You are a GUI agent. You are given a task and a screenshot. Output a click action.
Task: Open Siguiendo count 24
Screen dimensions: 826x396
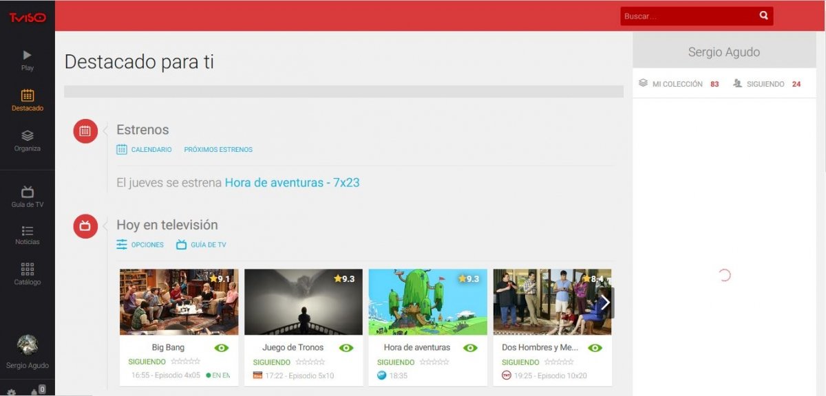(x=796, y=84)
